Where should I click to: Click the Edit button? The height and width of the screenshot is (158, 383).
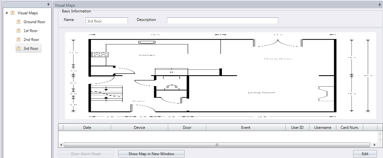pos(365,154)
